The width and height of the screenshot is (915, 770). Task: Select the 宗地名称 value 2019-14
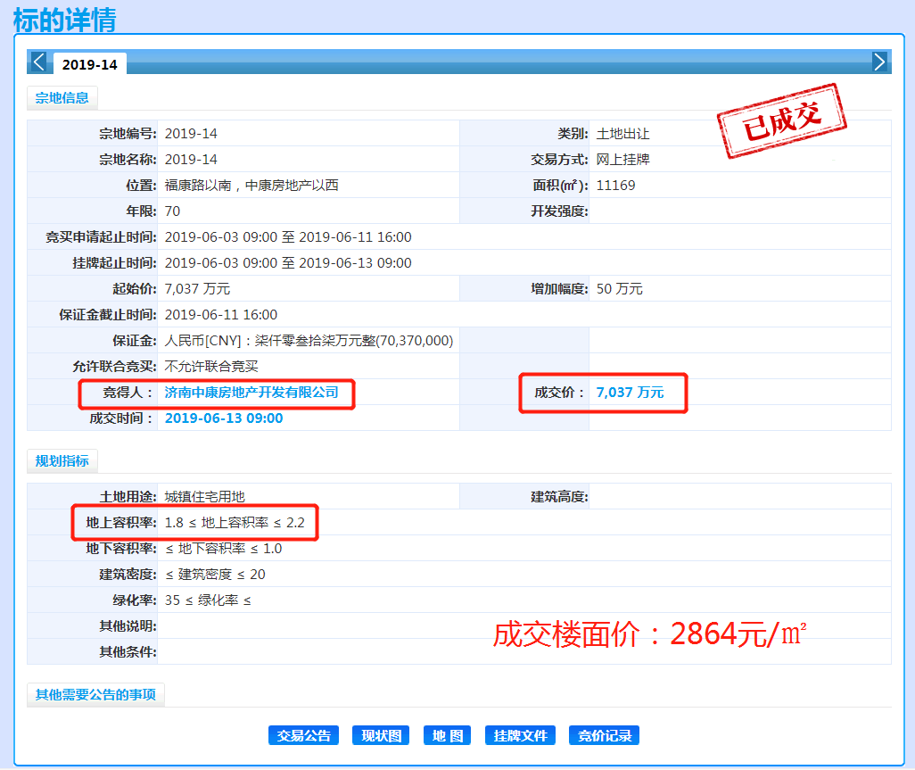[x=191, y=160]
